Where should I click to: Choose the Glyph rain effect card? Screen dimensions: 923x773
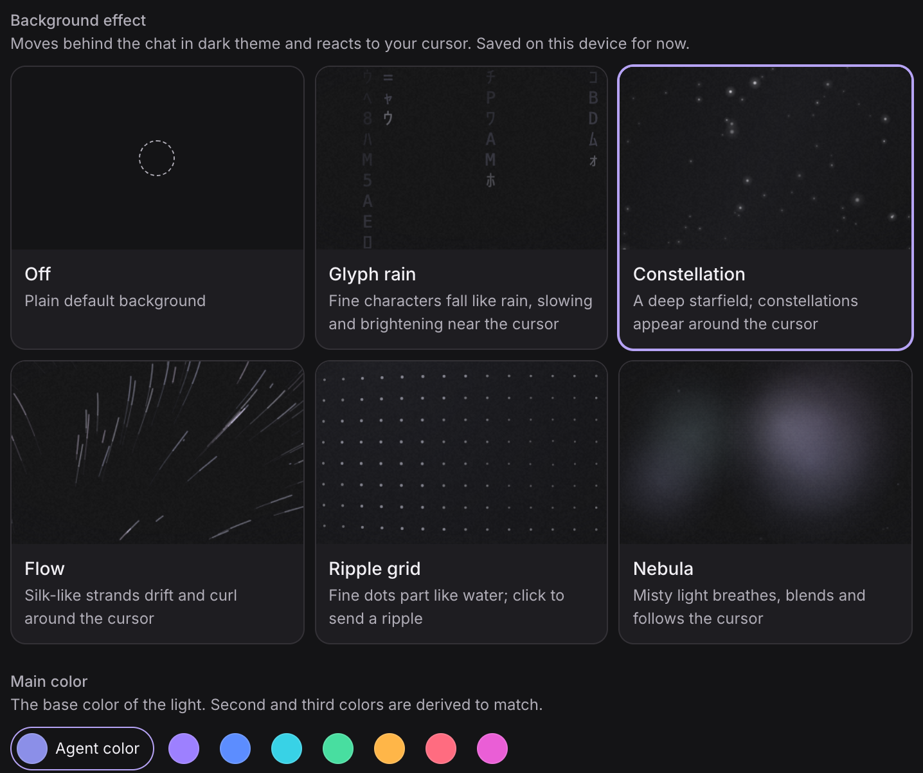coord(461,208)
